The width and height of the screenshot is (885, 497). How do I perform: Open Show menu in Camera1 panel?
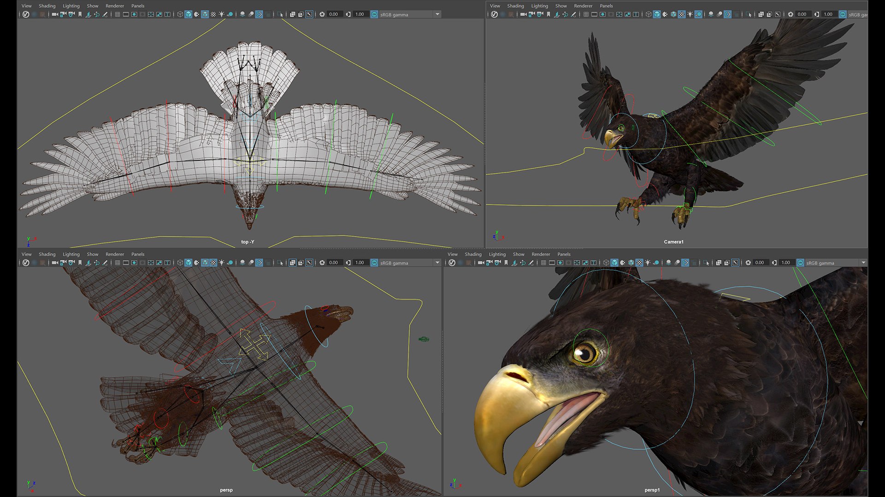pos(561,6)
